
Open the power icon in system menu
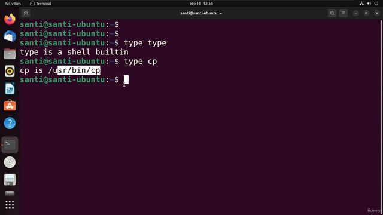pos(376,4)
